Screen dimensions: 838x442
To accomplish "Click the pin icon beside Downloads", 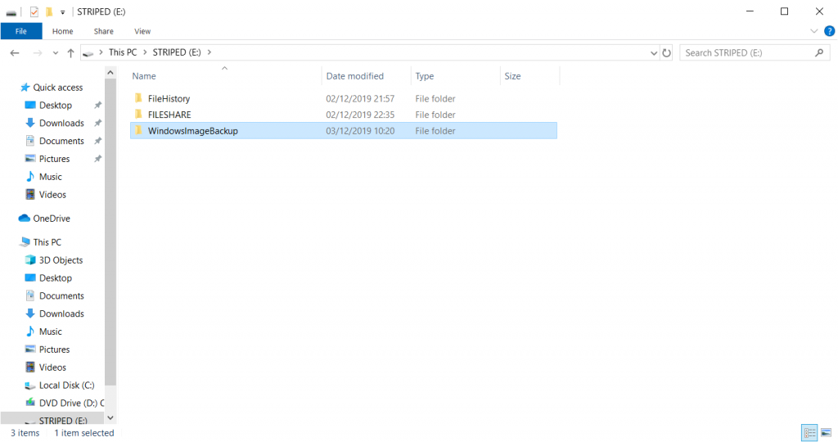I will tap(98, 123).
